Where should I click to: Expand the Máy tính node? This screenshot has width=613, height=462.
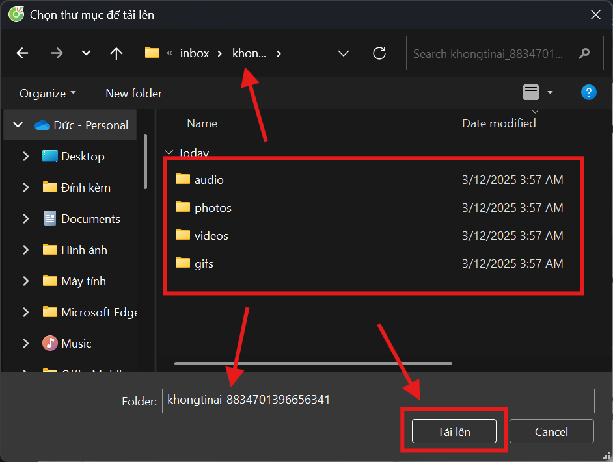coord(26,281)
